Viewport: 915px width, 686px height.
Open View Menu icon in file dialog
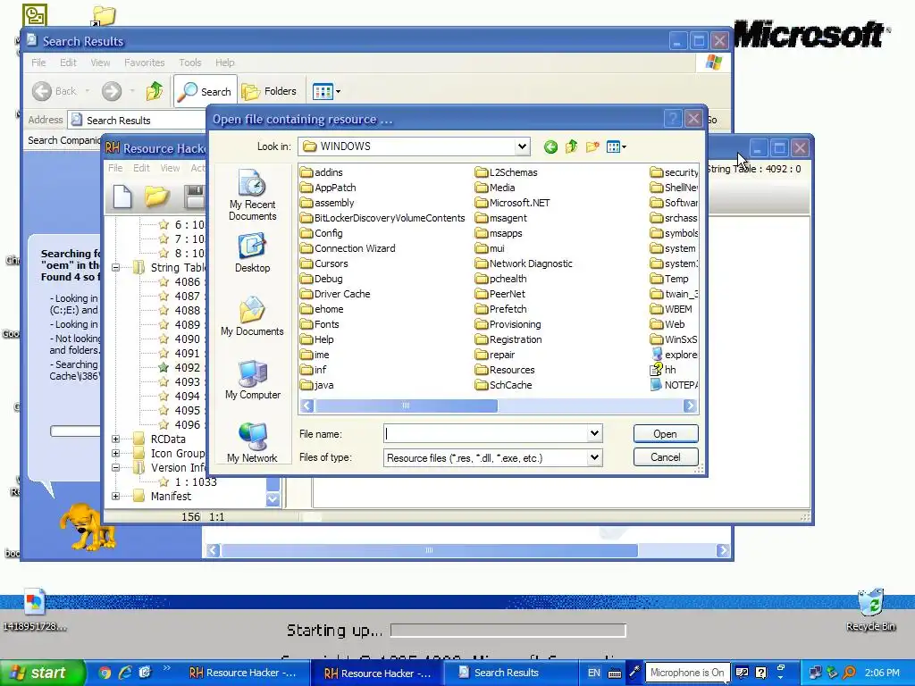point(617,147)
